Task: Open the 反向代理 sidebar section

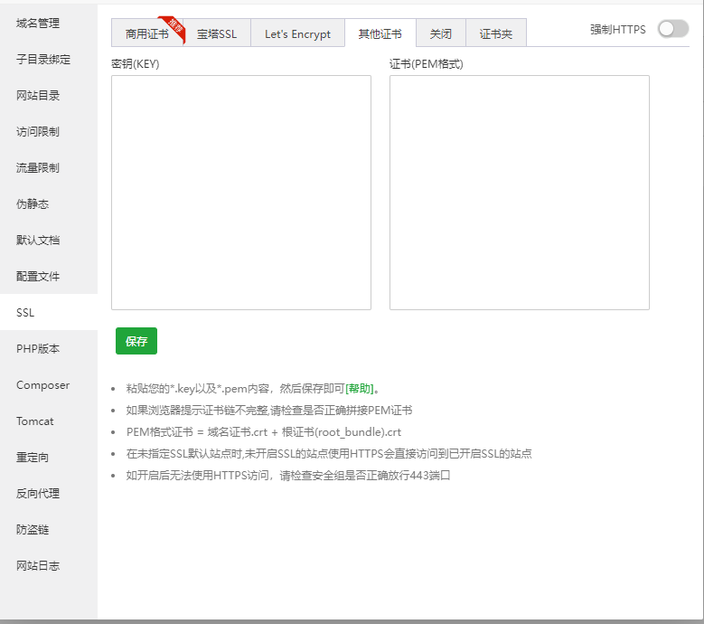Action: (x=49, y=493)
